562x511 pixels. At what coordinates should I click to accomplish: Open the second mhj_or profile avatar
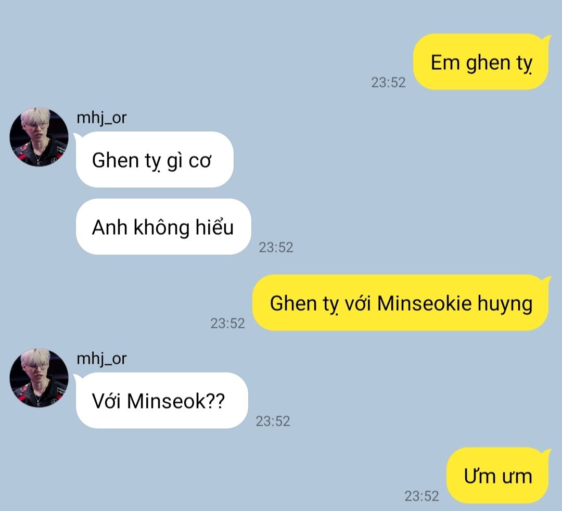[39, 378]
